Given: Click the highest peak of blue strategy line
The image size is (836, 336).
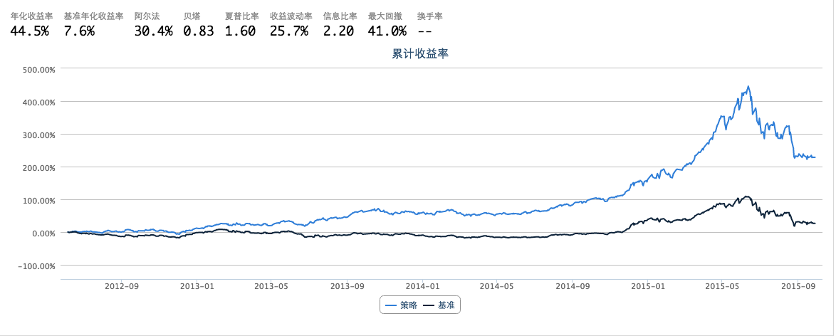Looking at the screenshot, I should click(x=748, y=87).
